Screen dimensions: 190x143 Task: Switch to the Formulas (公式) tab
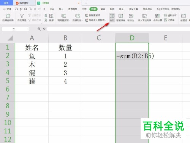pos(84,9)
